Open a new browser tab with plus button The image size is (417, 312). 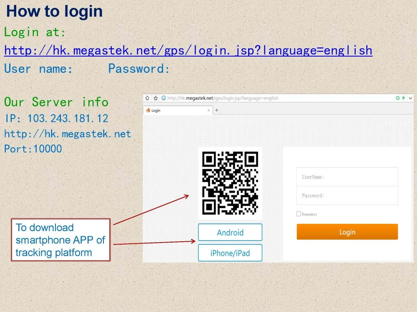coord(217,110)
